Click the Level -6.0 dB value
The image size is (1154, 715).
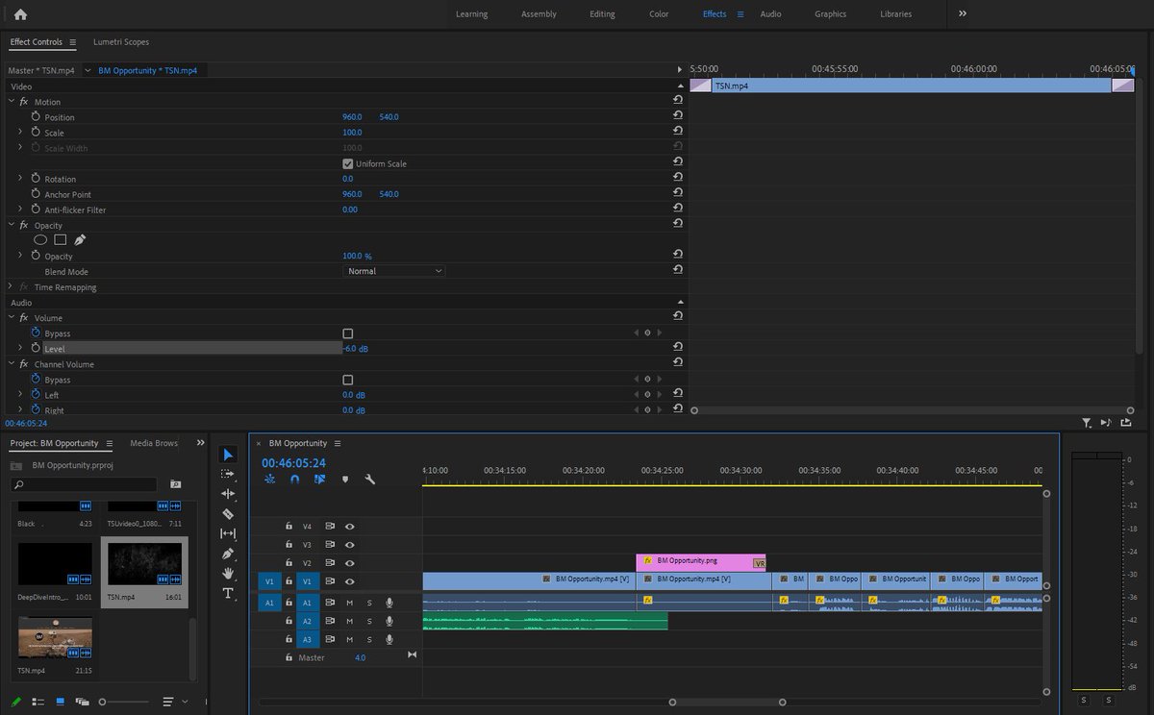[x=356, y=348]
